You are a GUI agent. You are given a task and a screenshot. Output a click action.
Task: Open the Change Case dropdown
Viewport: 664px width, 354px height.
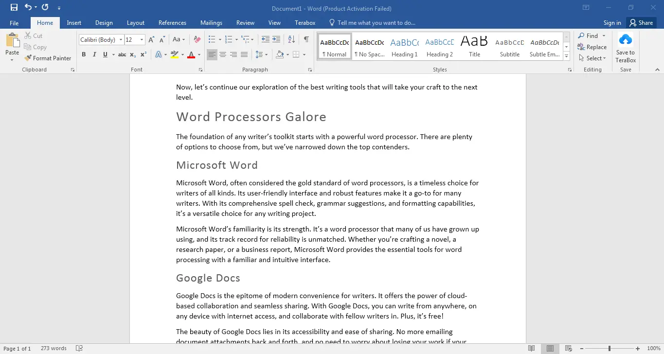(x=179, y=40)
